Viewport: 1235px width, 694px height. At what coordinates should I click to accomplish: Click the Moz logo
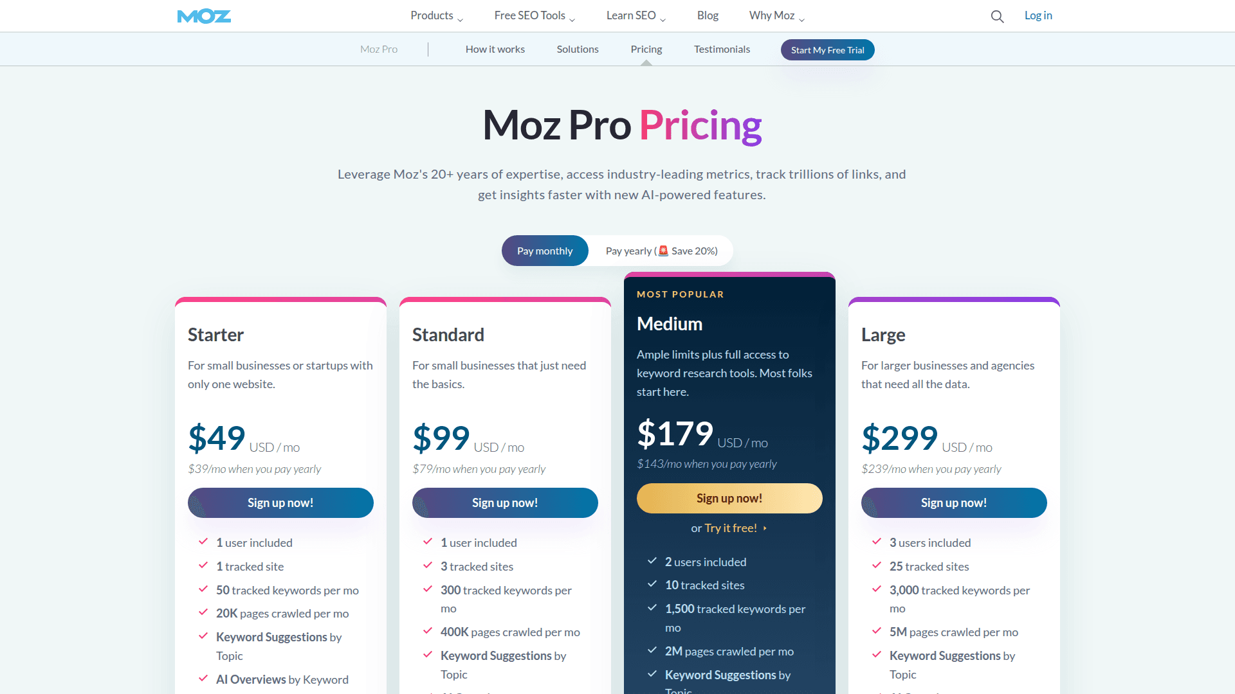coord(204,16)
